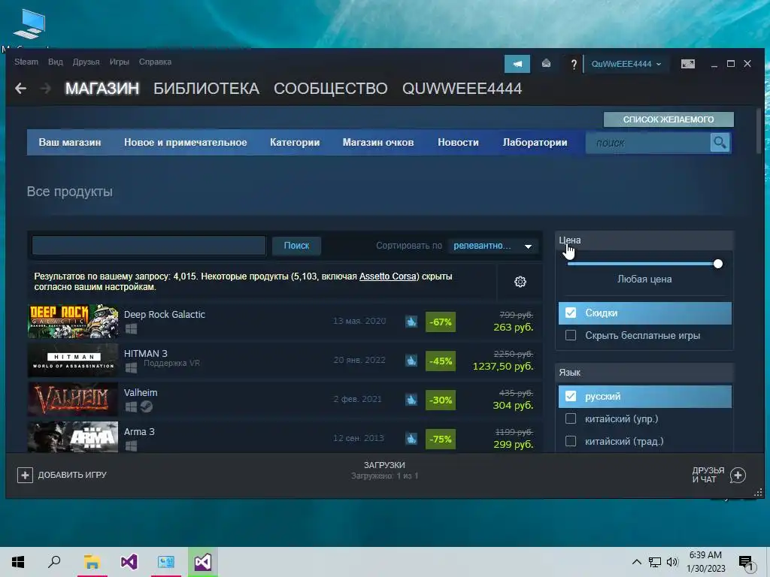Open the Steam menu
This screenshot has height=577, width=770.
coord(26,62)
